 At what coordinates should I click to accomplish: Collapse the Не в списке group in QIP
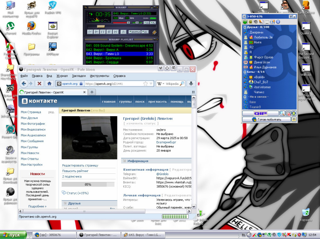click(245, 97)
